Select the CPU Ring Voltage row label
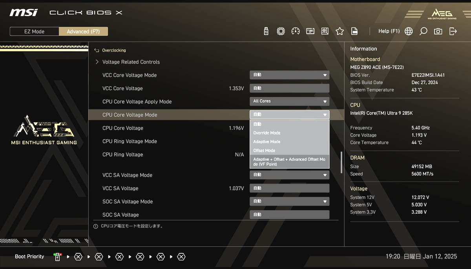 coord(123,154)
